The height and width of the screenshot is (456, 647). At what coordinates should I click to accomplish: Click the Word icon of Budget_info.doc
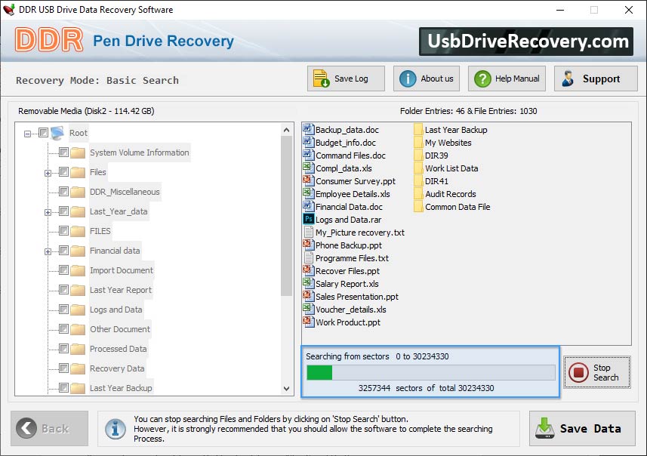tap(309, 143)
